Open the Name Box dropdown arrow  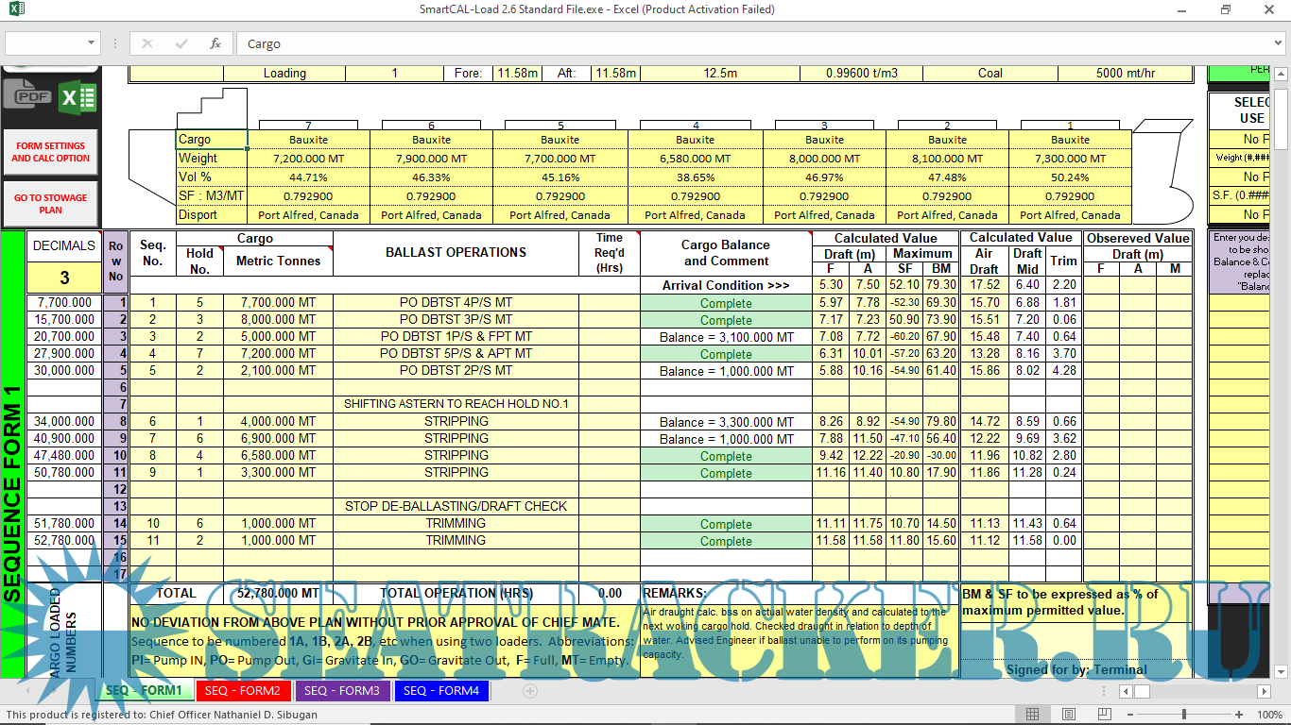pyautogui.click(x=92, y=43)
